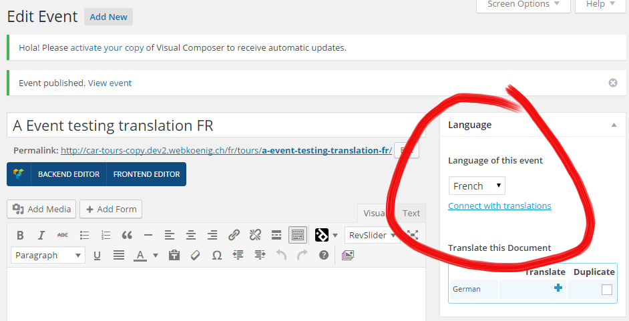The image size is (629, 321).
Task: Enable fullscreen distraction-free writing mode
Action: 413,235
